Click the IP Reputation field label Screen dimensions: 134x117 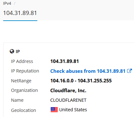[x=25, y=71]
